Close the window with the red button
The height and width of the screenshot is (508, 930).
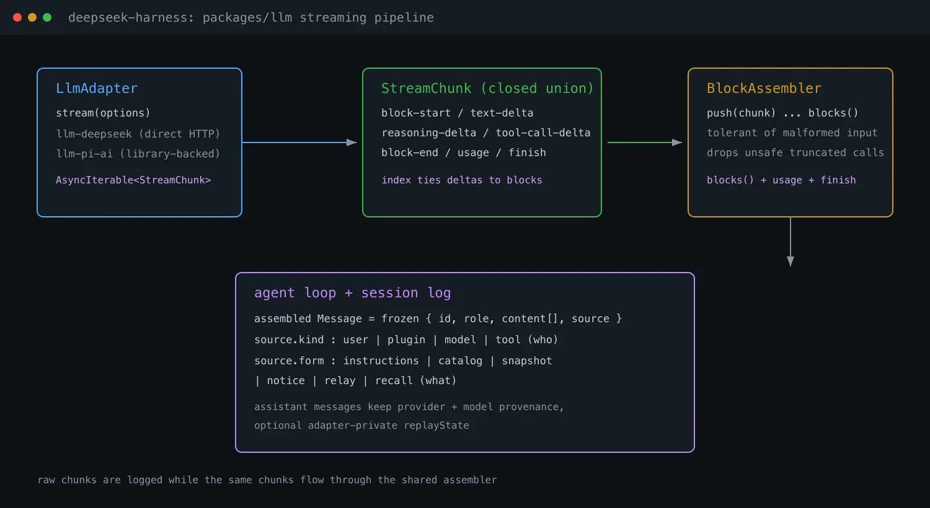[17, 17]
